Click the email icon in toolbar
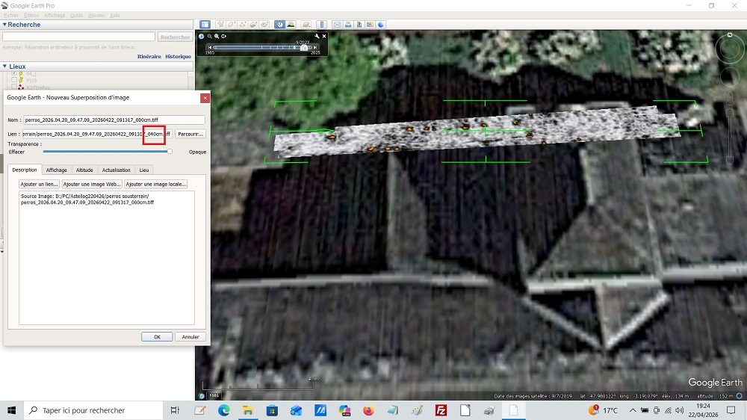 click(337, 25)
